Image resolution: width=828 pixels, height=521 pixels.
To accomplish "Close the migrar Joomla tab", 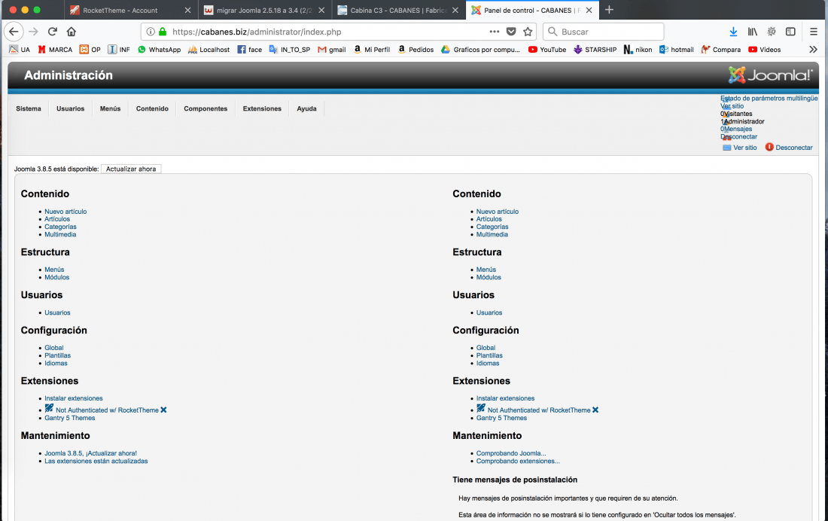I will coord(321,10).
